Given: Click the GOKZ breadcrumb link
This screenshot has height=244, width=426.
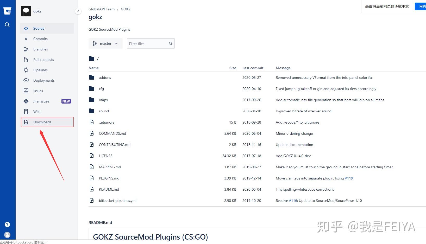Looking at the screenshot, I should (x=126, y=9).
